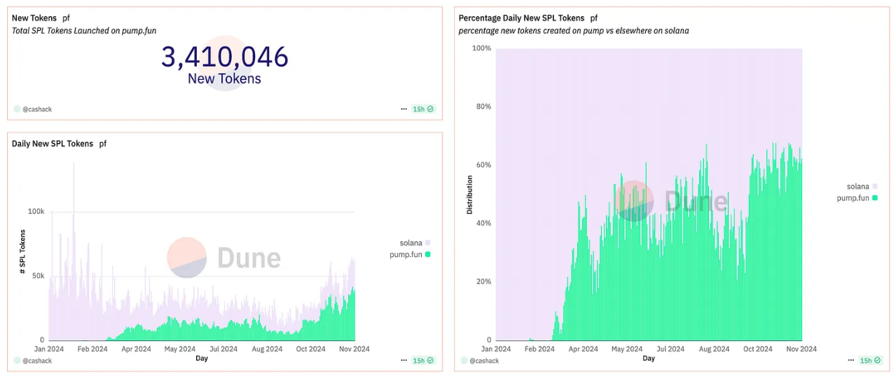Click the 100% y-axis label in Percentage chart
The image size is (896, 376).
(482, 48)
